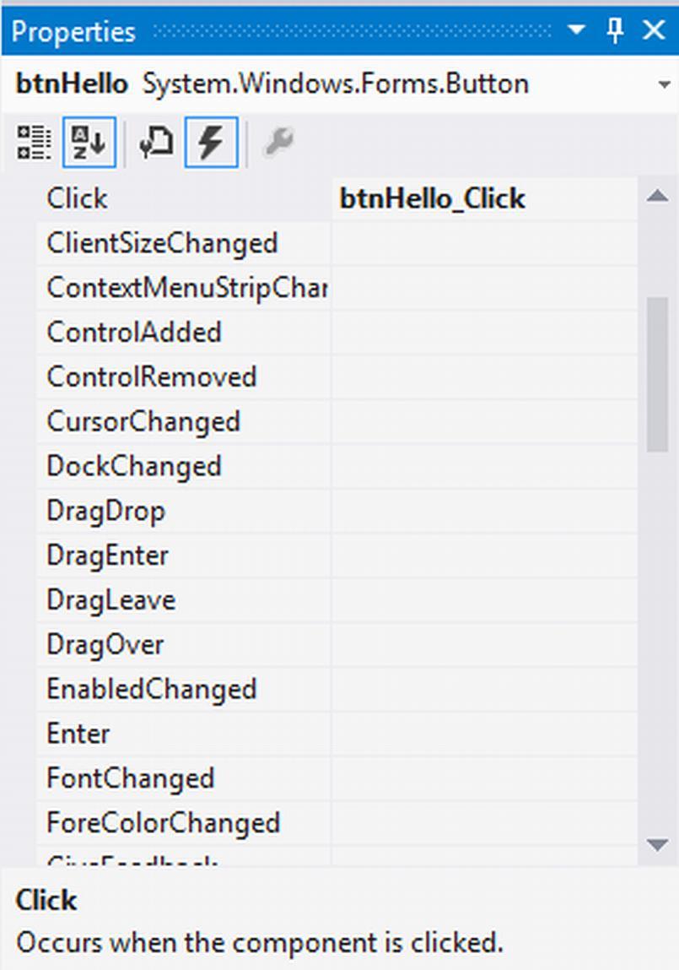
Task: Select the btnHello_Click handler value field
Action: (x=484, y=199)
